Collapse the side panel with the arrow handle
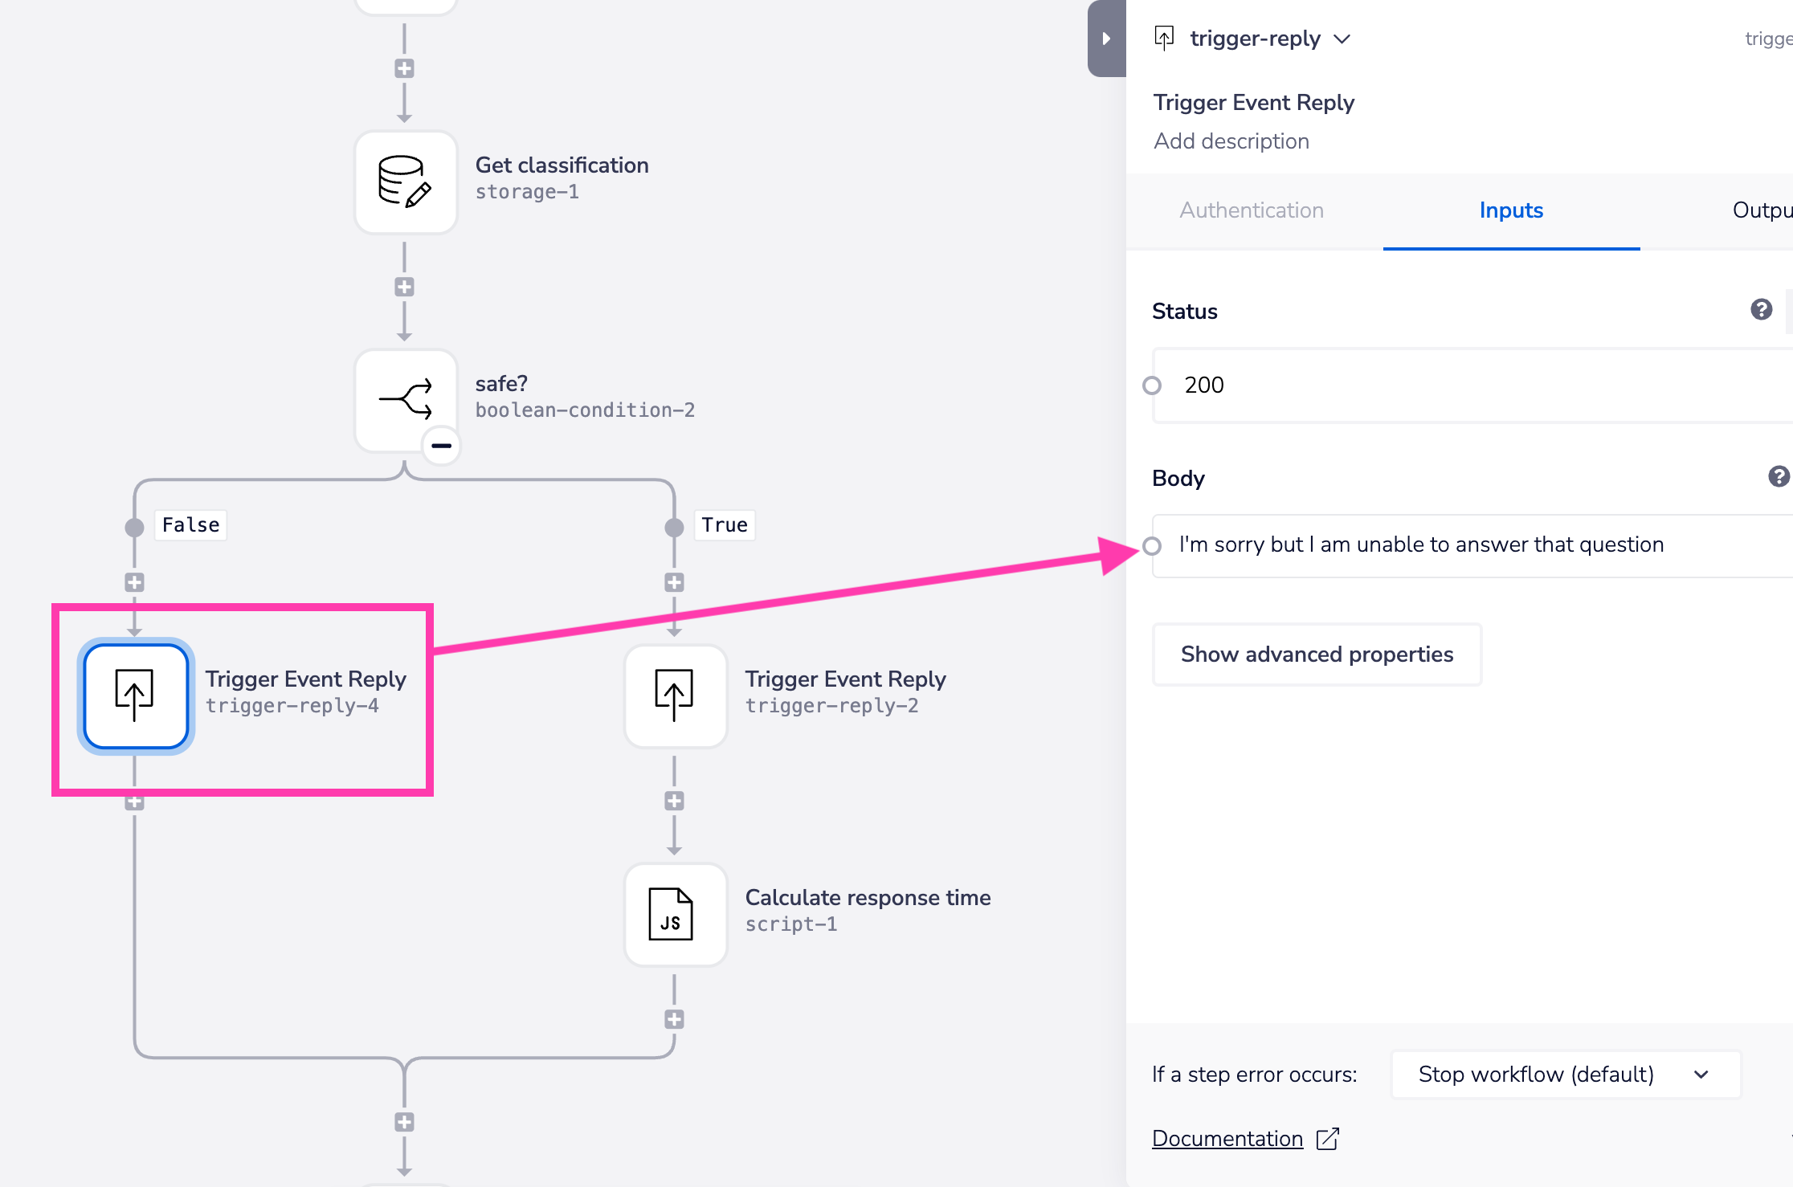 tap(1106, 39)
